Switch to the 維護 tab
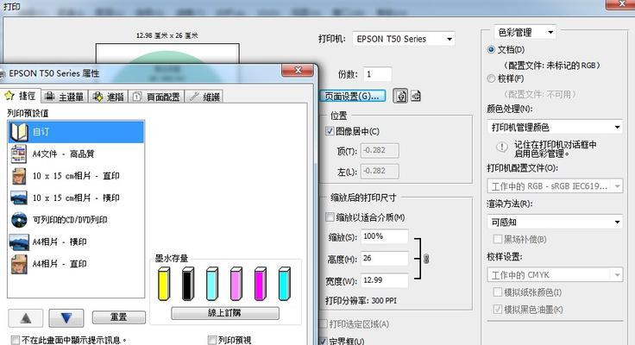This screenshot has width=635, height=345. click(205, 97)
